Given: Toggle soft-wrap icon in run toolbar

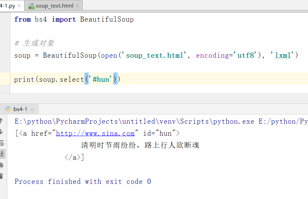Looking at the screenshot, I should pyautogui.click(x=2, y=143).
